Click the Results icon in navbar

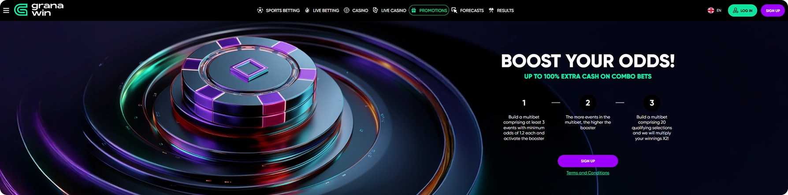[x=491, y=10]
